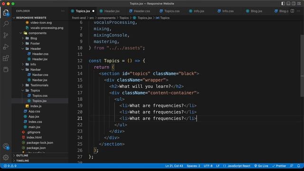Open package-lock.json file
The height and width of the screenshot is (171, 304).
(40, 142)
